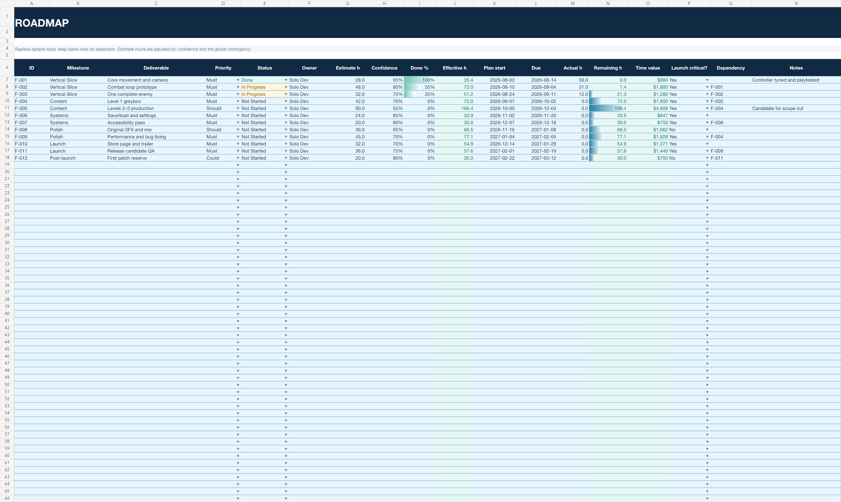This screenshot has width=841, height=502.
Task: Open Launch critical dropdown for F-008 row
Action: point(707,130)
